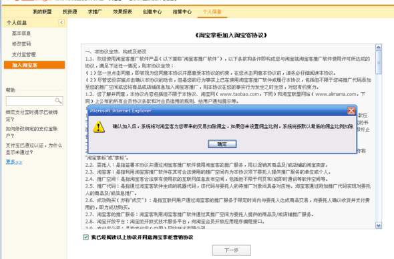Click the 一、本协议生效、构成及修改 heading

pos(116,52)
